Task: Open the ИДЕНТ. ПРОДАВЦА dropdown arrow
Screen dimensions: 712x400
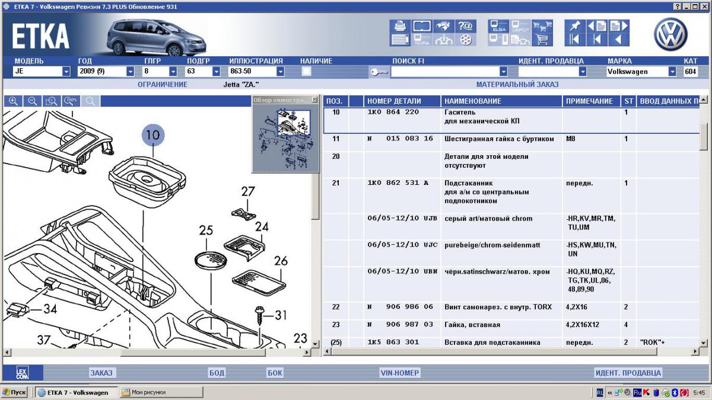Action: pos(583,72)
